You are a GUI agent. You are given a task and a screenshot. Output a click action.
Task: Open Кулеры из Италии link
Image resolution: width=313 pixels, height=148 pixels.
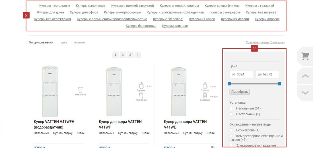click(x=235, y=19)
